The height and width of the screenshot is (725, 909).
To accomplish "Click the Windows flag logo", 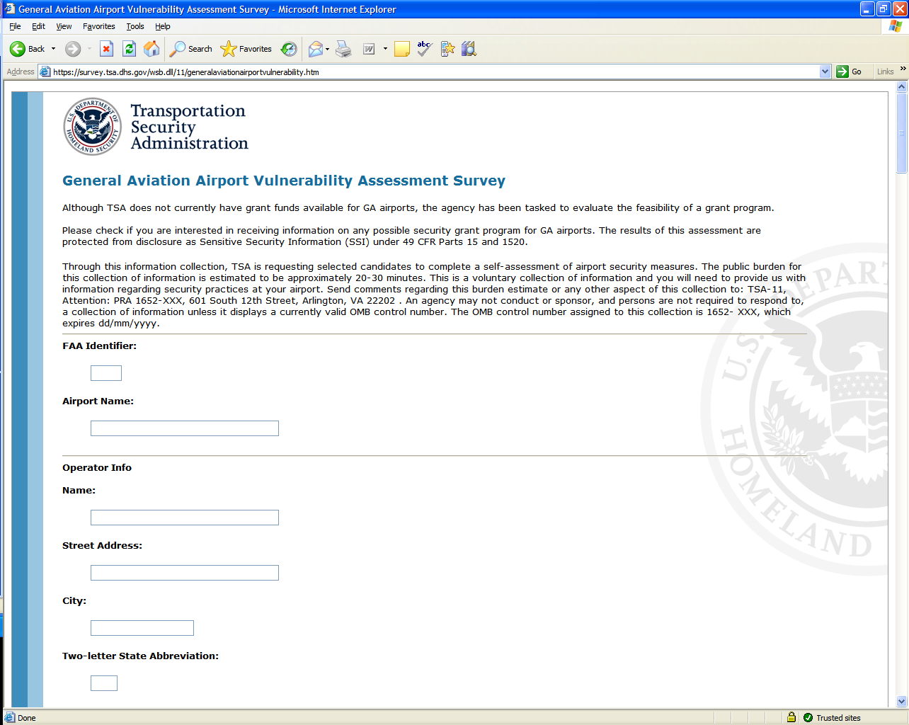I will [896, 26].
